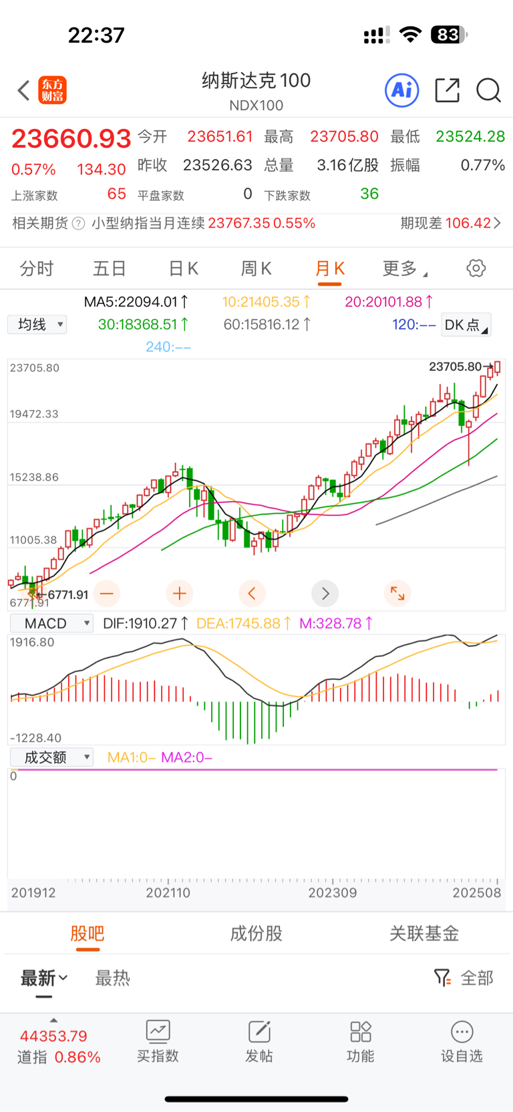
Task: Tap the help question mark beside 相关期货
Action: pyautogui.click(x=78, y=223)
